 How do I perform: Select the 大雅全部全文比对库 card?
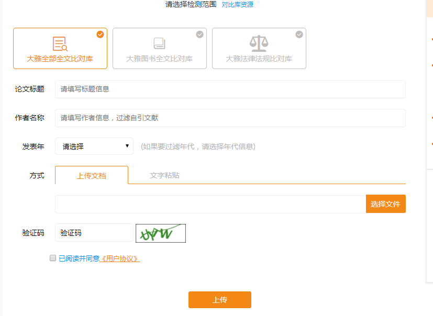tap(60, 48)
